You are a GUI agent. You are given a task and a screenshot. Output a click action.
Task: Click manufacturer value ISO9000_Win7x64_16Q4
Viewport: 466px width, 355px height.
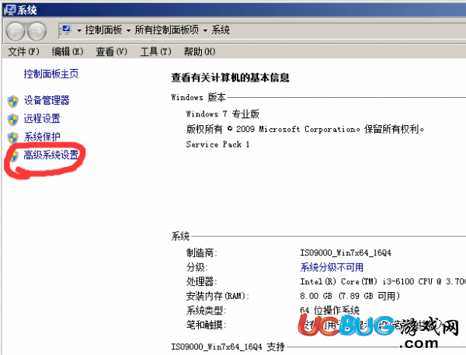pyautogui.click(x=346, y=252)
